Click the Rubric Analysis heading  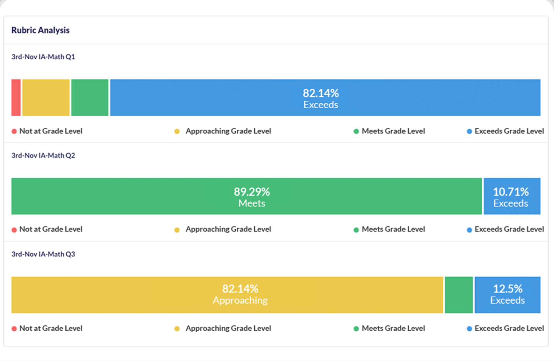click(41, 30)
